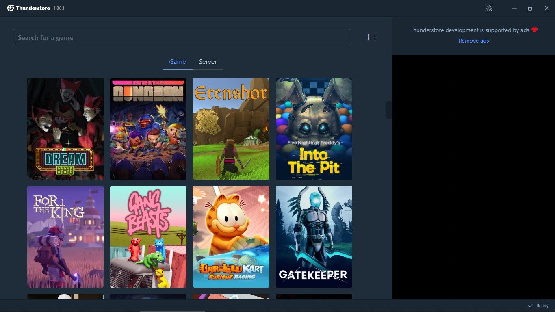Click the game list scrollbar handle
This screenshot has width=555, height=312.
coord(389,110)
